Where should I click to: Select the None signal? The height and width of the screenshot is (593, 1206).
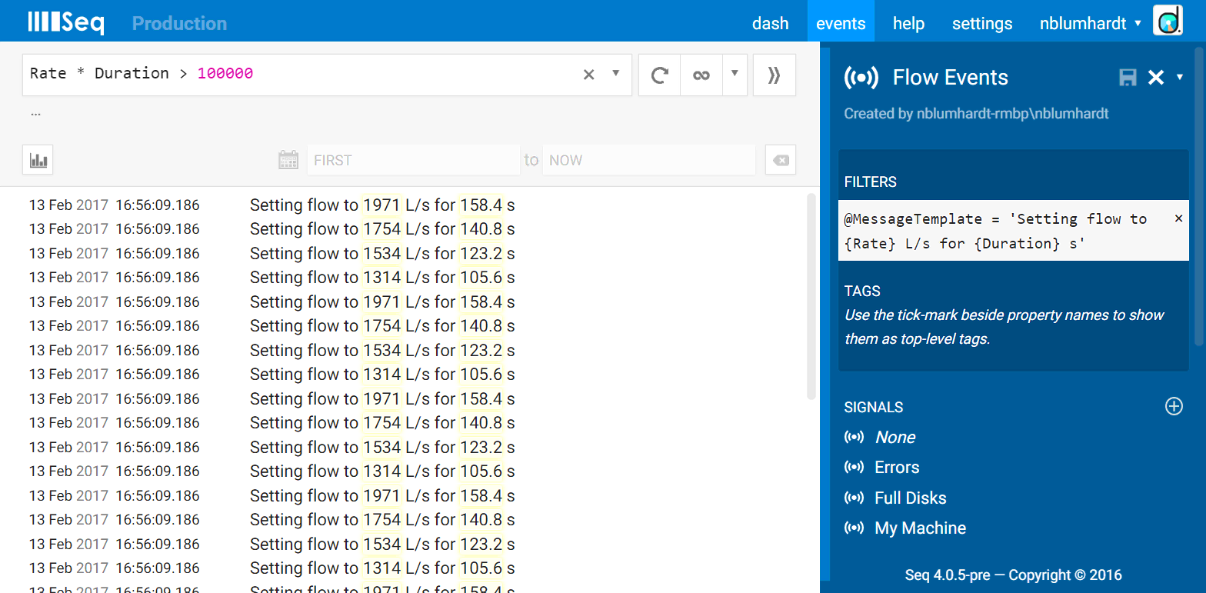(895, 437)
